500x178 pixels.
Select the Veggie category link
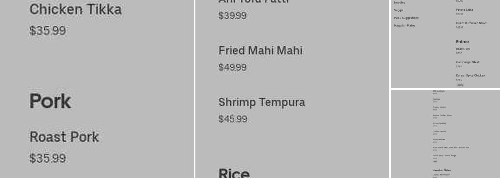click(x=399, y=10)
